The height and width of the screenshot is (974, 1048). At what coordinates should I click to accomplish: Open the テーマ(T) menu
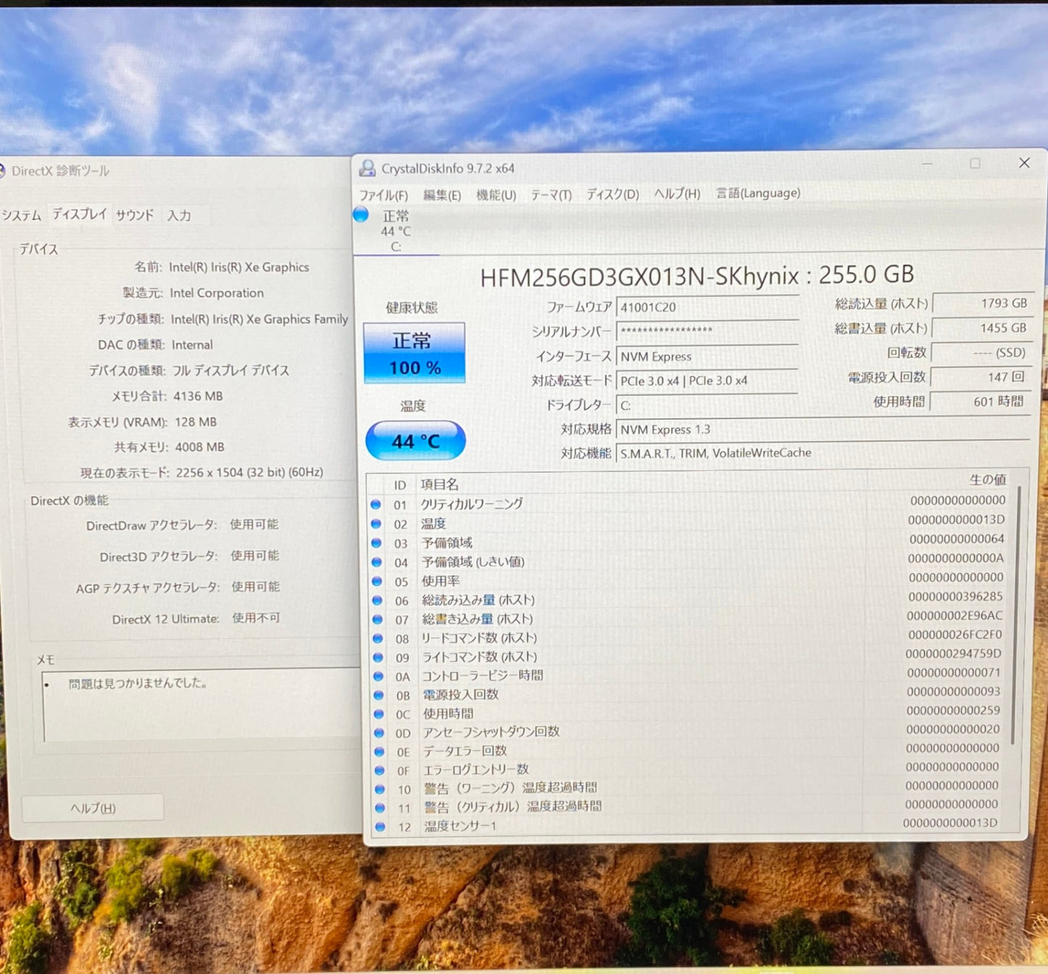551,194
